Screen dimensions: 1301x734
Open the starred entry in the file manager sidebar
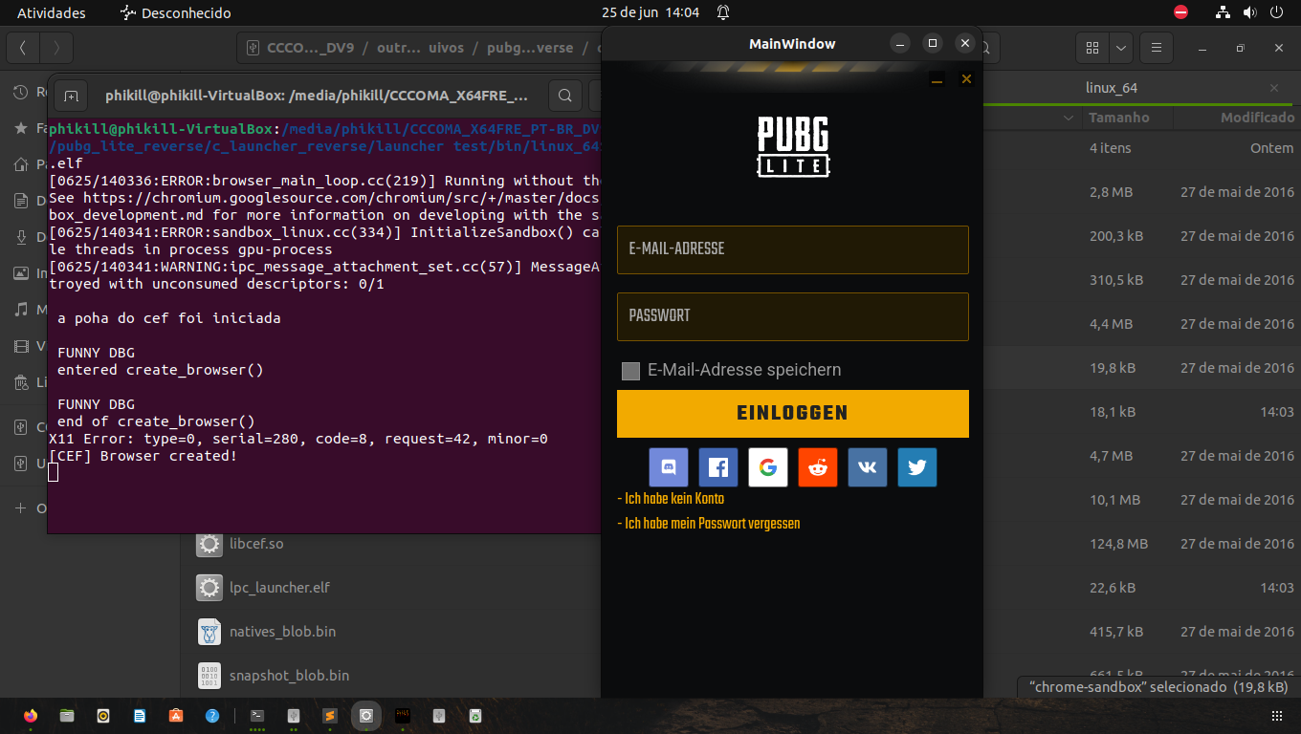coord(29,127)
